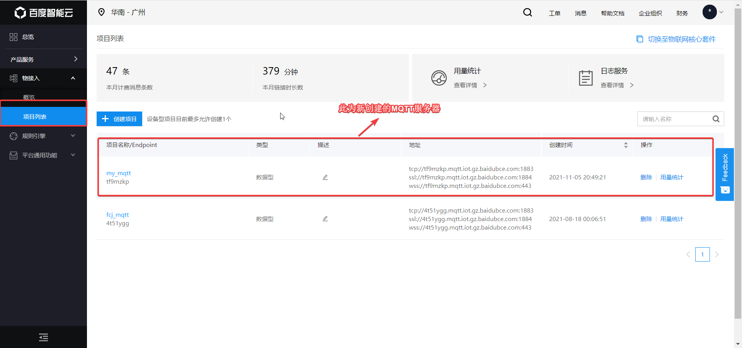The image size is (742, 348).
Task: Expand 产品服务 chevron
Action: pyautogui.click(x=76, y=59)
